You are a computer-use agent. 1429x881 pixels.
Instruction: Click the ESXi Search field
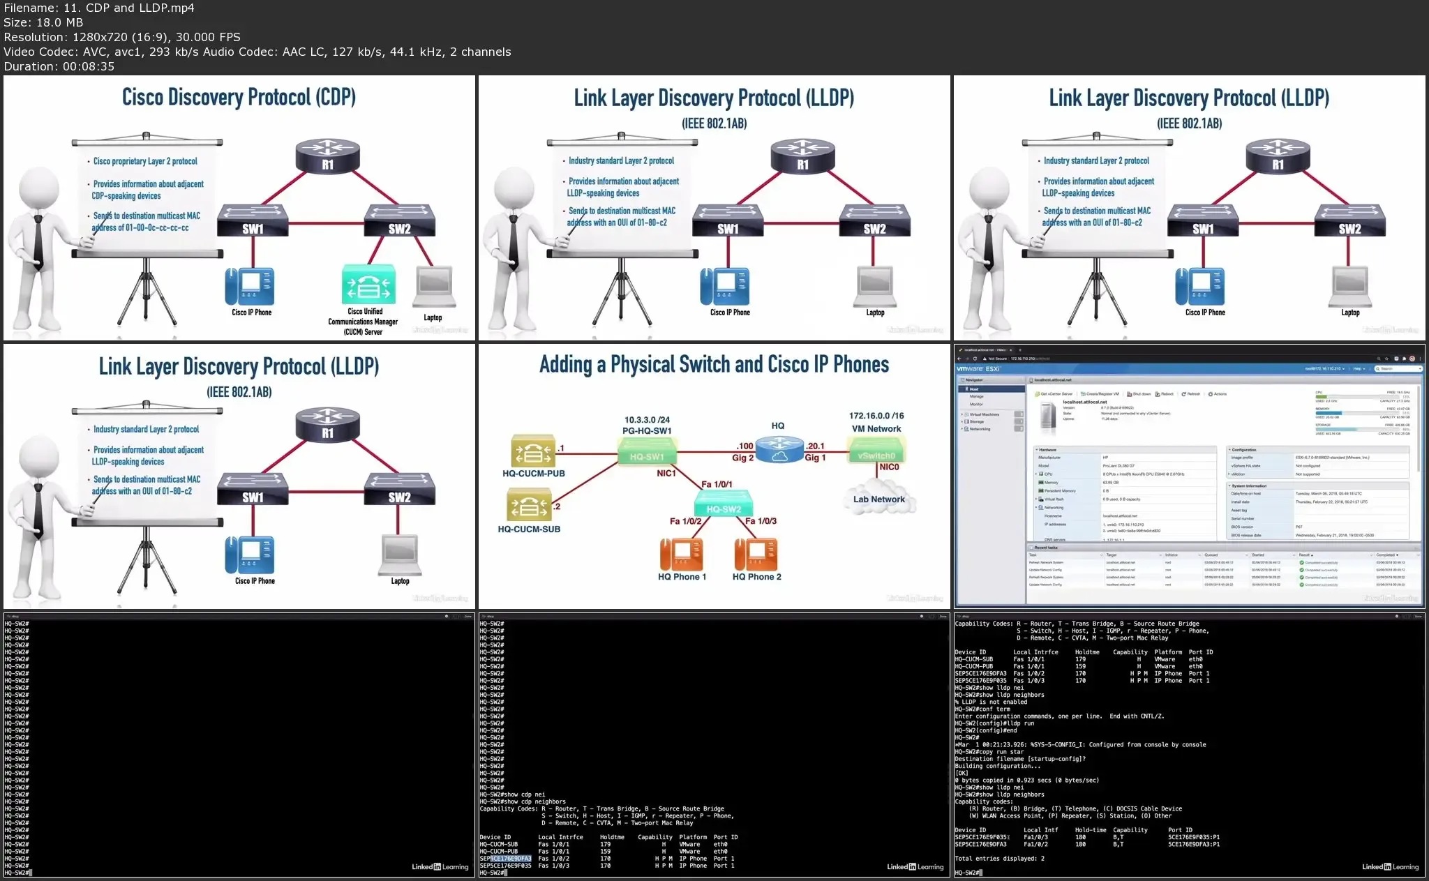[1398, 368]
